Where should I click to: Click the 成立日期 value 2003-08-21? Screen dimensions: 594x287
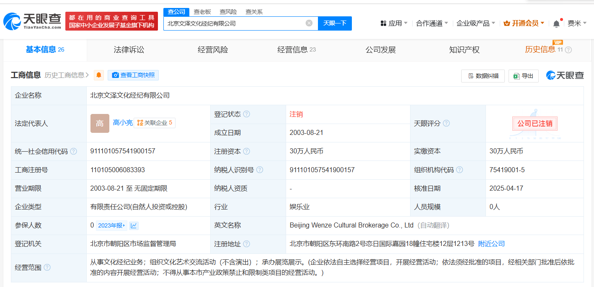click(x=306, y=133)
